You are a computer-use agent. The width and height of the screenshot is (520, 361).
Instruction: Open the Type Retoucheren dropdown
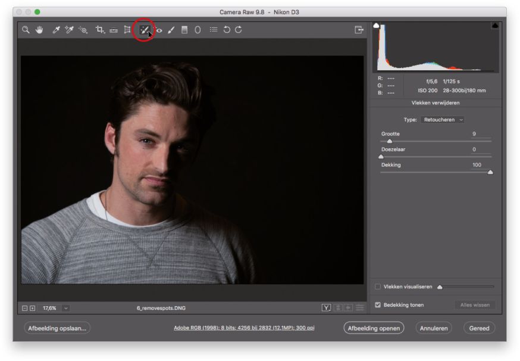tap(443, 120)
